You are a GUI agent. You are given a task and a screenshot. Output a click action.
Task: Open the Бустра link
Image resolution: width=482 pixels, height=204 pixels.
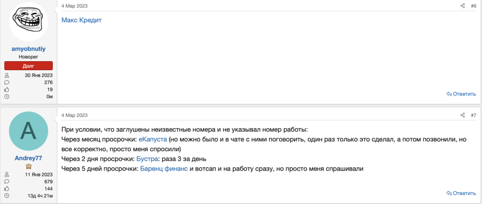click(x=147, y=159)
